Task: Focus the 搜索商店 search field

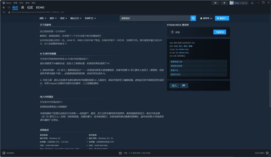Action: pyautogui.click(x=155, y=18)
